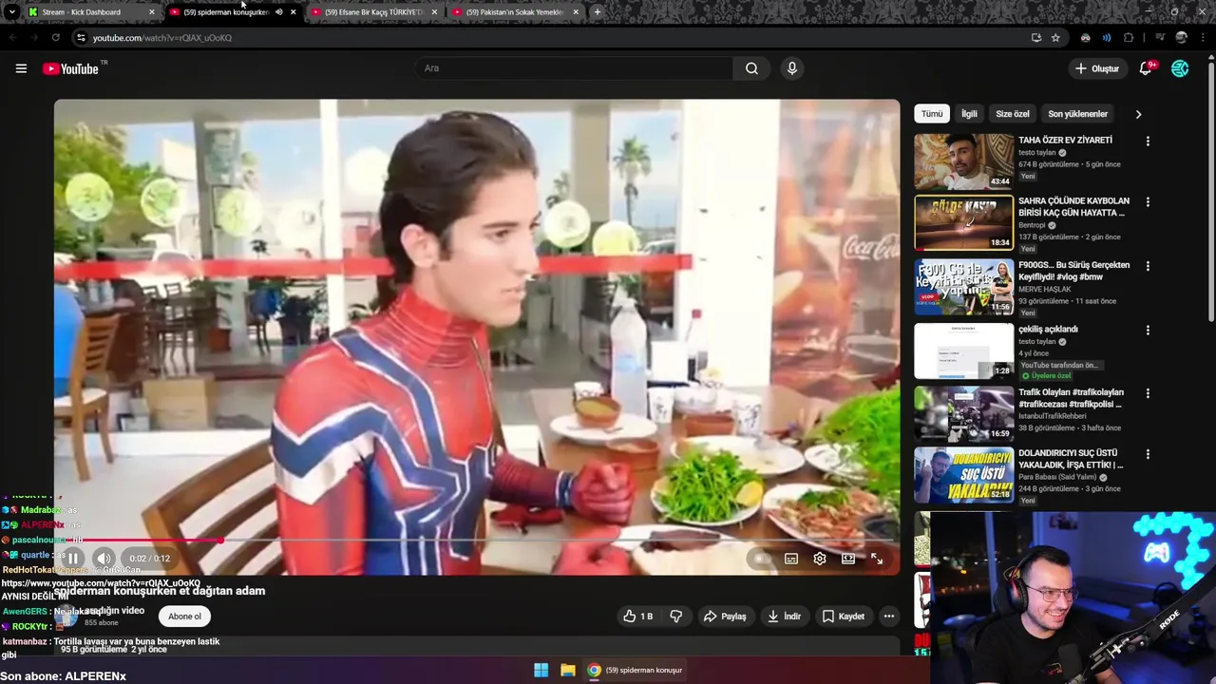Click the youtube.com address bar URL
1216x684 pixels.
162,38
